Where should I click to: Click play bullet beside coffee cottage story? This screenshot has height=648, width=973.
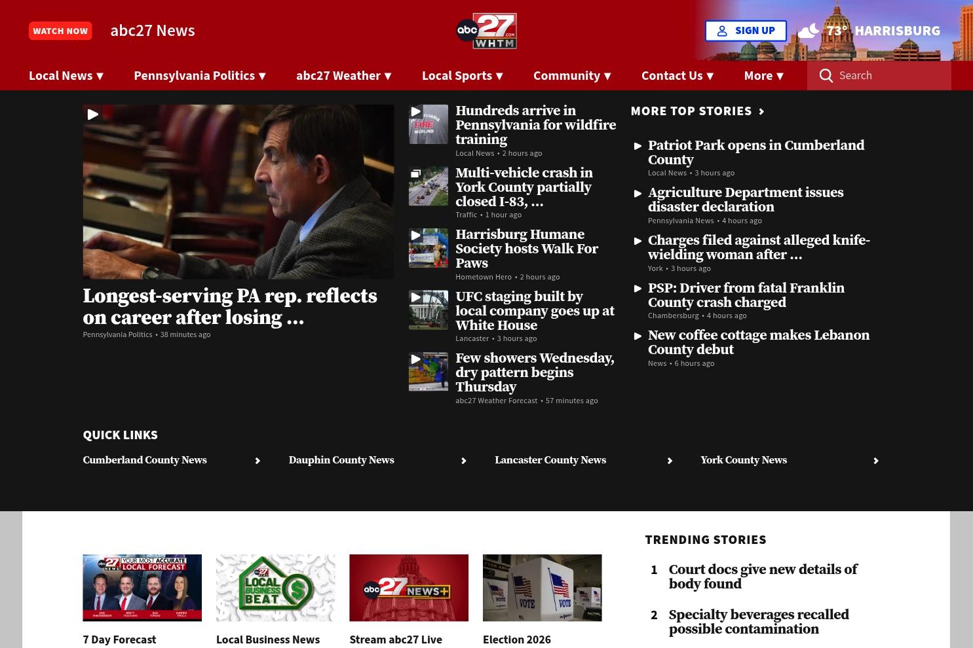click(638, 336)
